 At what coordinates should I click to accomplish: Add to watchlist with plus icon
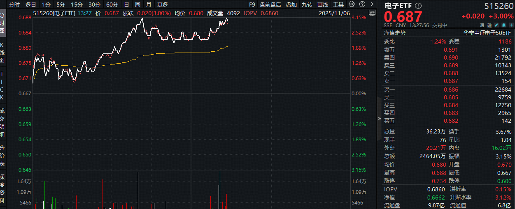[511, 25]
